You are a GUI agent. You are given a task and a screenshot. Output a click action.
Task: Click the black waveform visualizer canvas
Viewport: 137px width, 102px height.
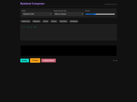pyautogui.click(x=68, y=51)
